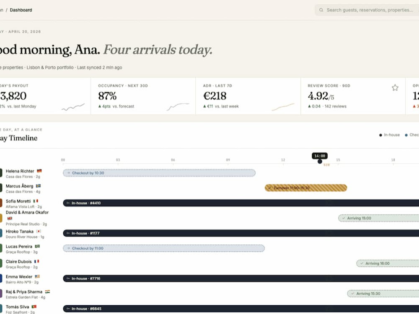Click the Portuguese flag beside Tomás Silva
The height and width of the screenshot is (314, 419).
coord(34,306)
